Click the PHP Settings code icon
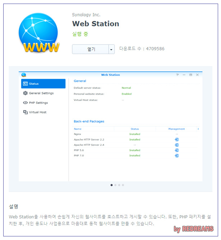Image resolution: width=221 pixels, height=240 pixels. tap(25, 102)
